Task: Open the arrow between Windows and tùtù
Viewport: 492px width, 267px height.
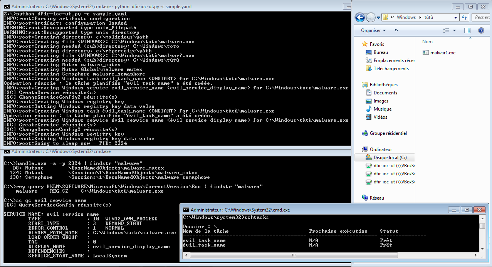Action: [x=420, y=17]
